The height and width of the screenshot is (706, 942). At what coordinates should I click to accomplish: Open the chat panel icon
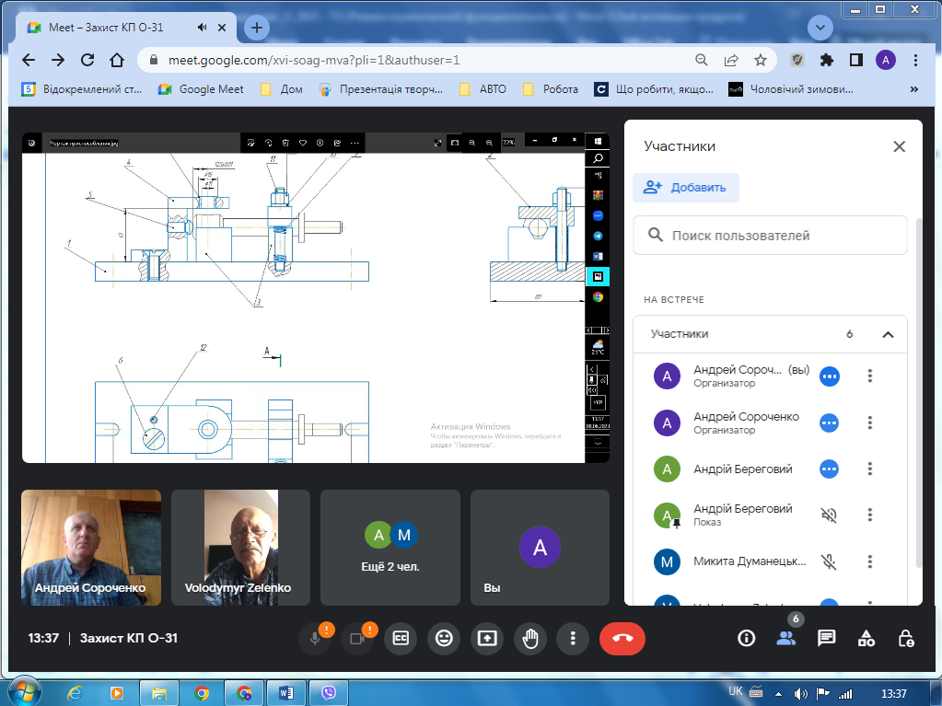pyautogui.click(x=826, y=638)
